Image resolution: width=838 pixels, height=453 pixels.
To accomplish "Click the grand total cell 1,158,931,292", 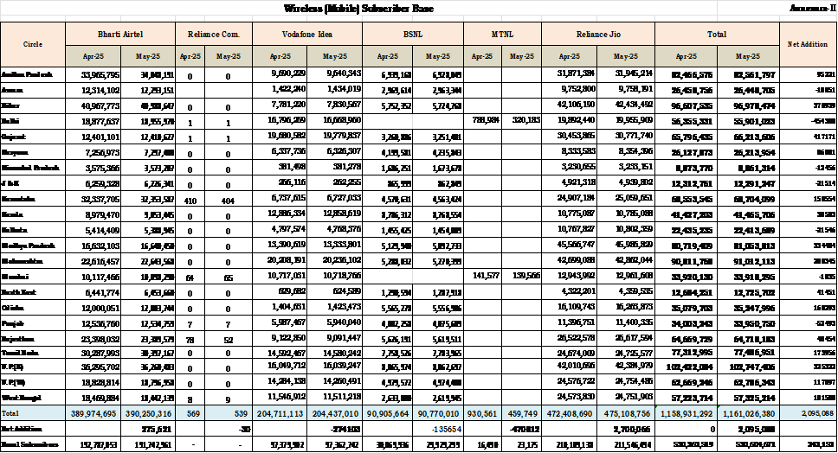I will click(687, 413).
